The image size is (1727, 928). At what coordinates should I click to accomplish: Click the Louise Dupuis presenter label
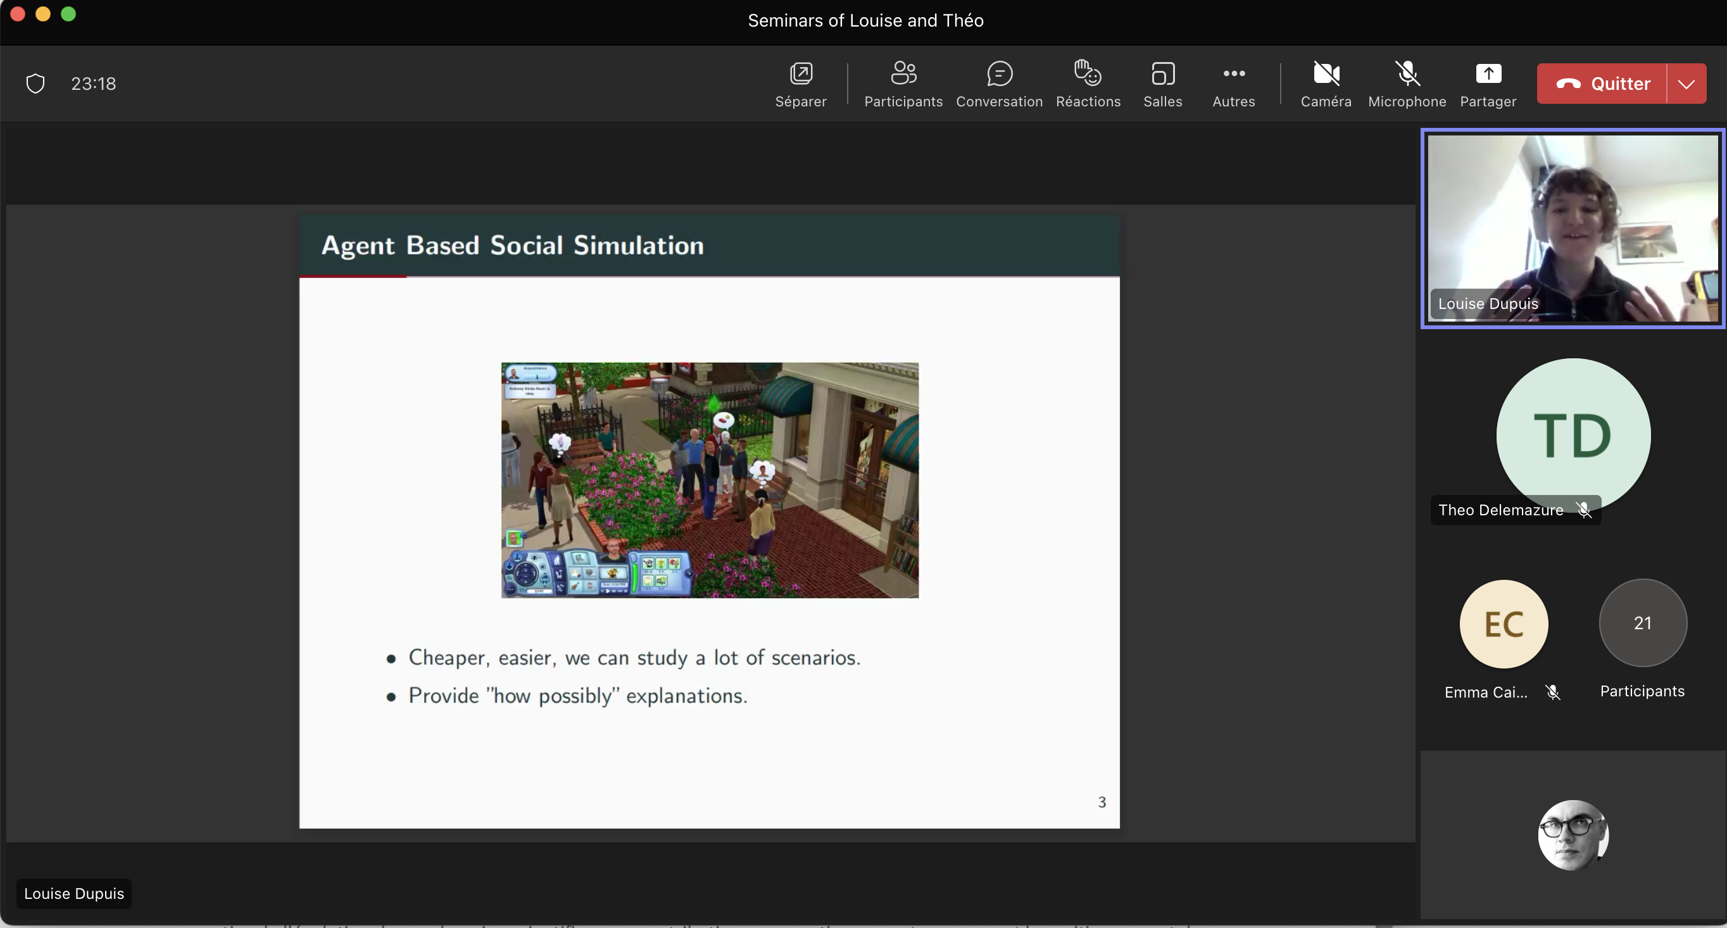tap(73, 893)
